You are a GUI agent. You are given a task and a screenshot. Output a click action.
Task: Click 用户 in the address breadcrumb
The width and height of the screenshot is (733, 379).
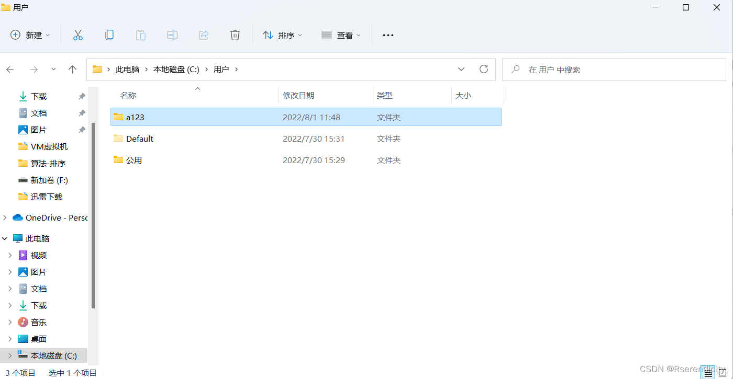pos(221,69)
